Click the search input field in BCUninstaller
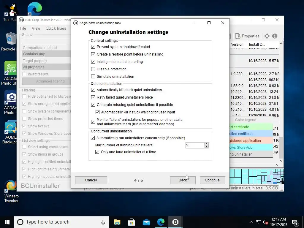The image size is (304, 228). [46, 41]
